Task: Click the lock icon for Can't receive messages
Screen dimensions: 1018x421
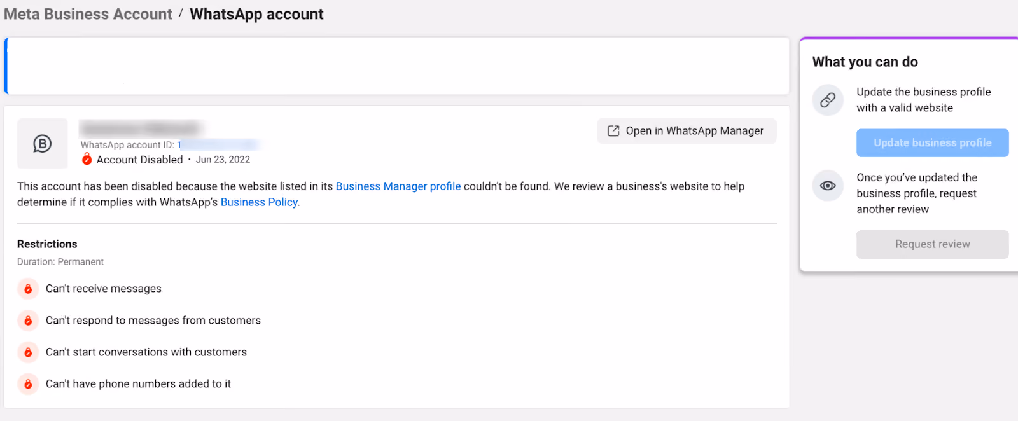Action: (x=28, y=289)
